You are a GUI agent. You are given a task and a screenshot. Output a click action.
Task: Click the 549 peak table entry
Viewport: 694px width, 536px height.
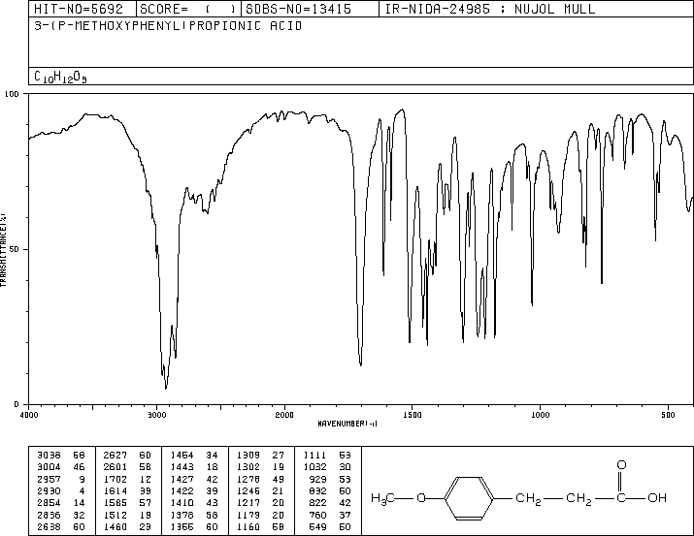[330, 526]
